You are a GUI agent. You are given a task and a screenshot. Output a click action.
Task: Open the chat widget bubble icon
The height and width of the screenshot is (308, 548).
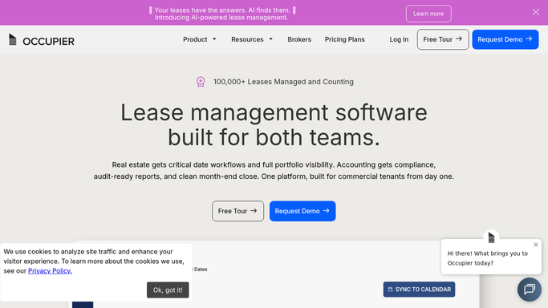[x=530, y=289]
